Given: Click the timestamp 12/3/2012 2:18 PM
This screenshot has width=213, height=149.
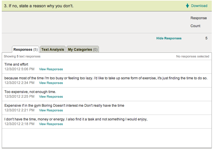Looking at the screenshot, I should pyautogui.click(x=19, y=124).
